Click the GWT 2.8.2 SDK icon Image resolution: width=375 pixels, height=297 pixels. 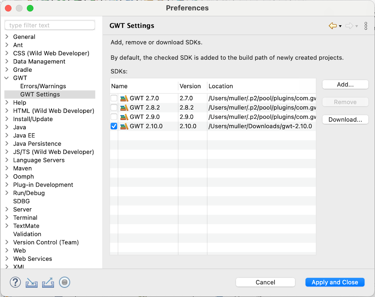tap(124, 108)
